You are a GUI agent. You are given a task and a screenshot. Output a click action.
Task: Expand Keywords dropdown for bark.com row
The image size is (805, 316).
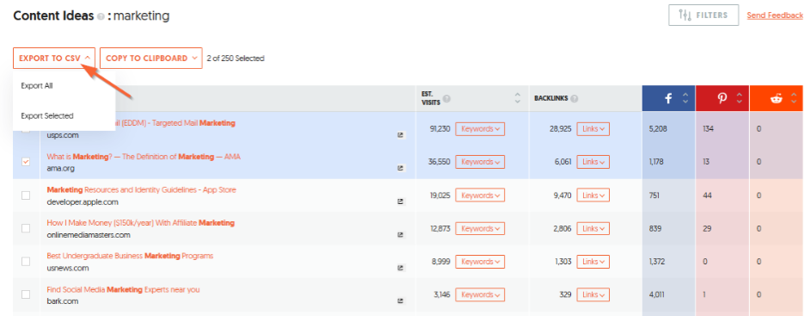click(480, 294)
